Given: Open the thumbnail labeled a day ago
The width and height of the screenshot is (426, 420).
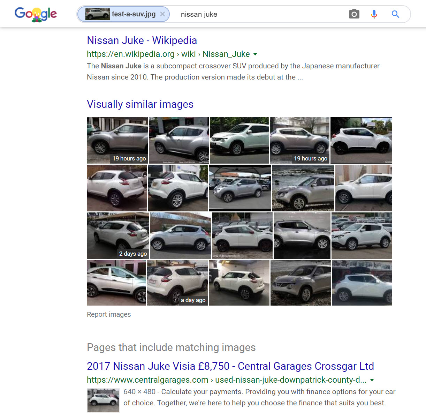Looking at the screenshot, I should pos(177,283).
